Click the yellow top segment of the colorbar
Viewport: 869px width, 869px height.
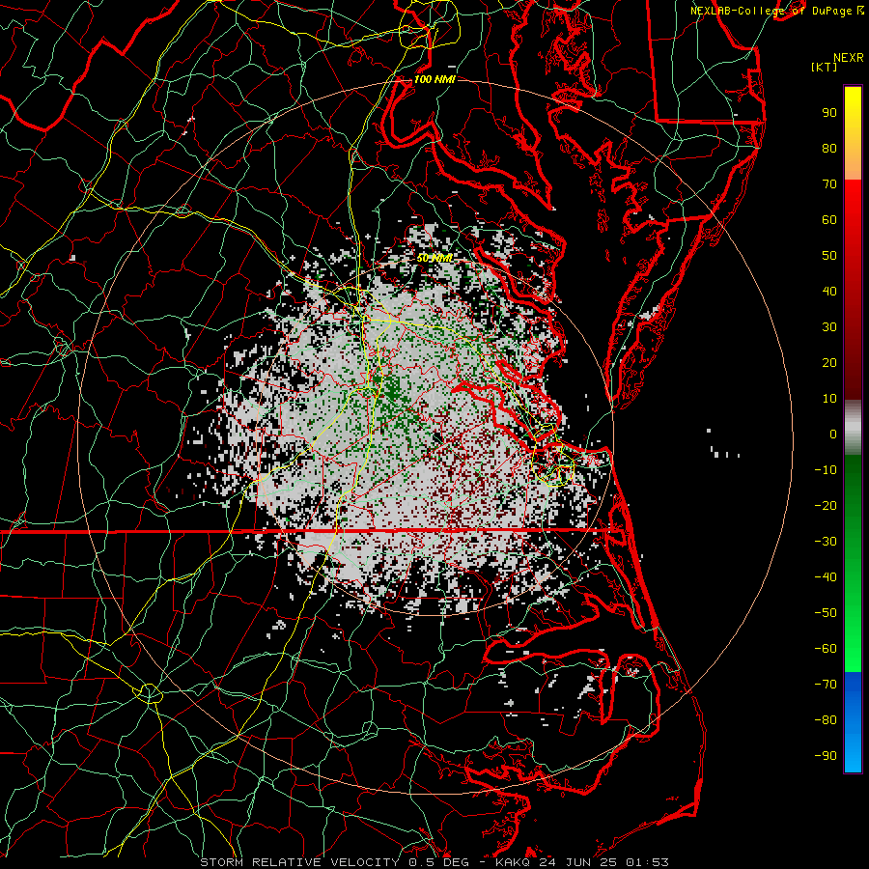tap(853, 133)
